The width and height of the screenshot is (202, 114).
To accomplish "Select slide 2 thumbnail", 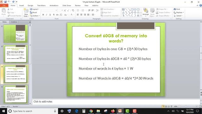I will pyautogui.click(x=16, y=54).
